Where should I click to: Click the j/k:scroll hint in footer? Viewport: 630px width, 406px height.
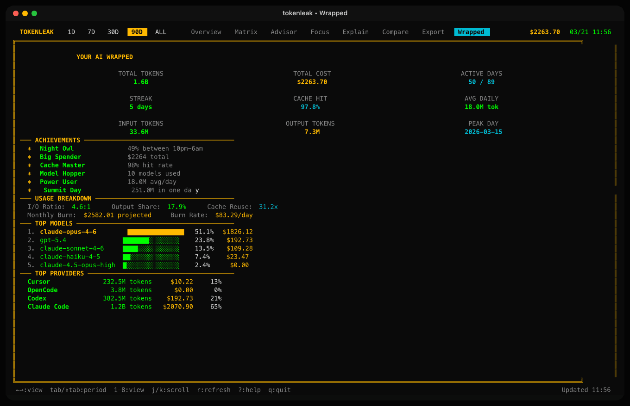click(170, 390)
